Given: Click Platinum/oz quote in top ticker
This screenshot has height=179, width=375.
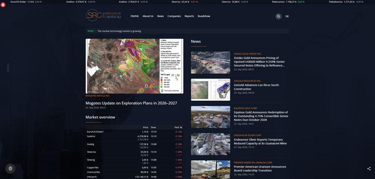Looking at the screenshot, I should tap(288, 2).
